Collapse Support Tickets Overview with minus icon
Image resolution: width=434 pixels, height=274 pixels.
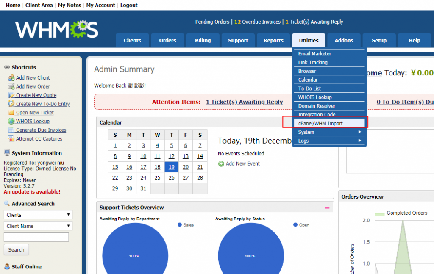click(327, 208)
